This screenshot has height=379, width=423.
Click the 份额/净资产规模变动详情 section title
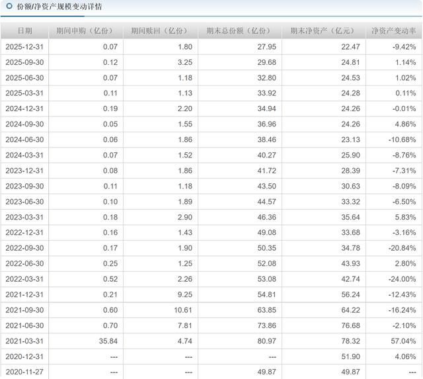click(x=59, y=6)
